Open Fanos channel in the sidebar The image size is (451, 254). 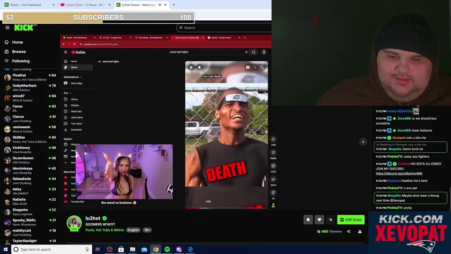click(x=30, y=108)
